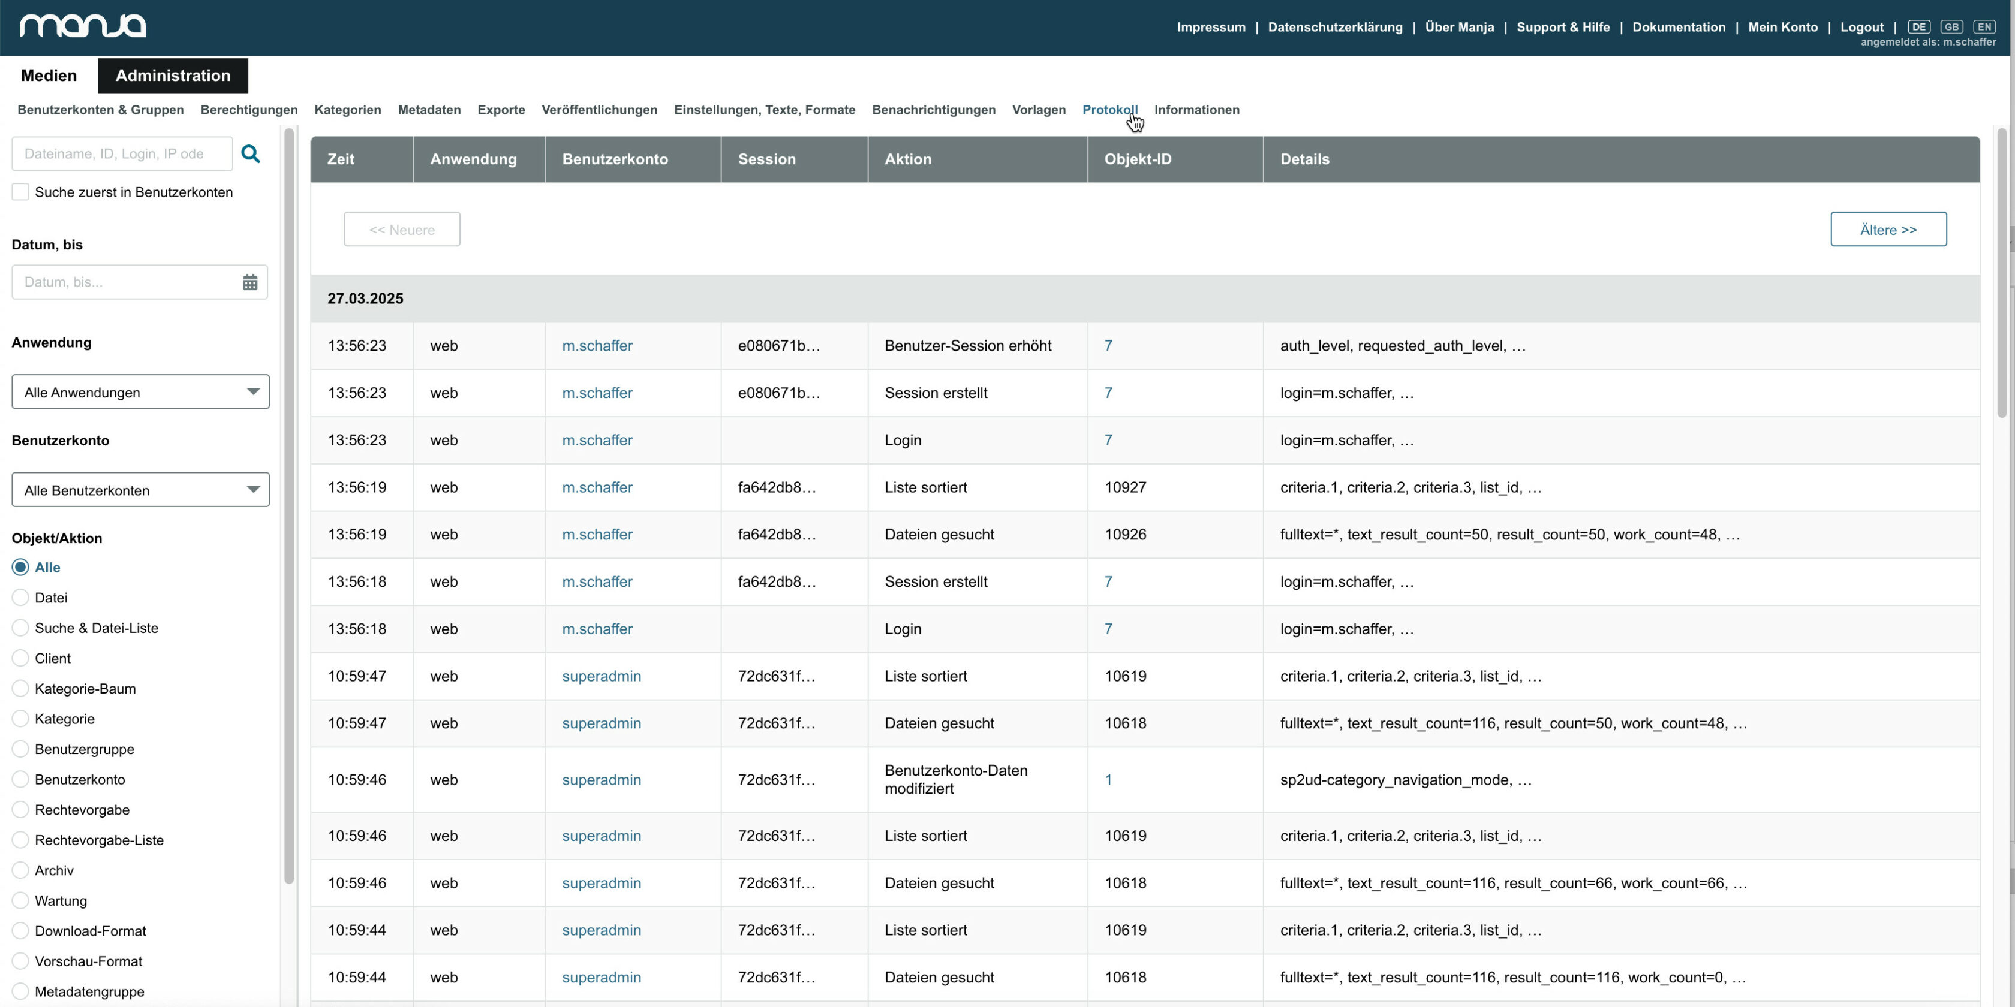The height and width of the screenshot is (1007, 2015).
Task: Select the 'Archiv' radio option
Action: 20,870
